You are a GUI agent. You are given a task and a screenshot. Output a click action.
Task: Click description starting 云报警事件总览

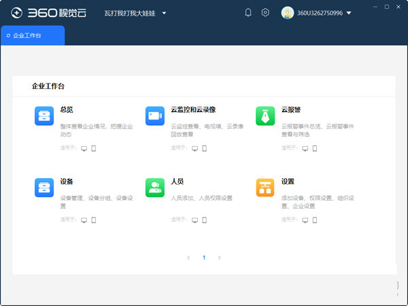pos(318,130)
